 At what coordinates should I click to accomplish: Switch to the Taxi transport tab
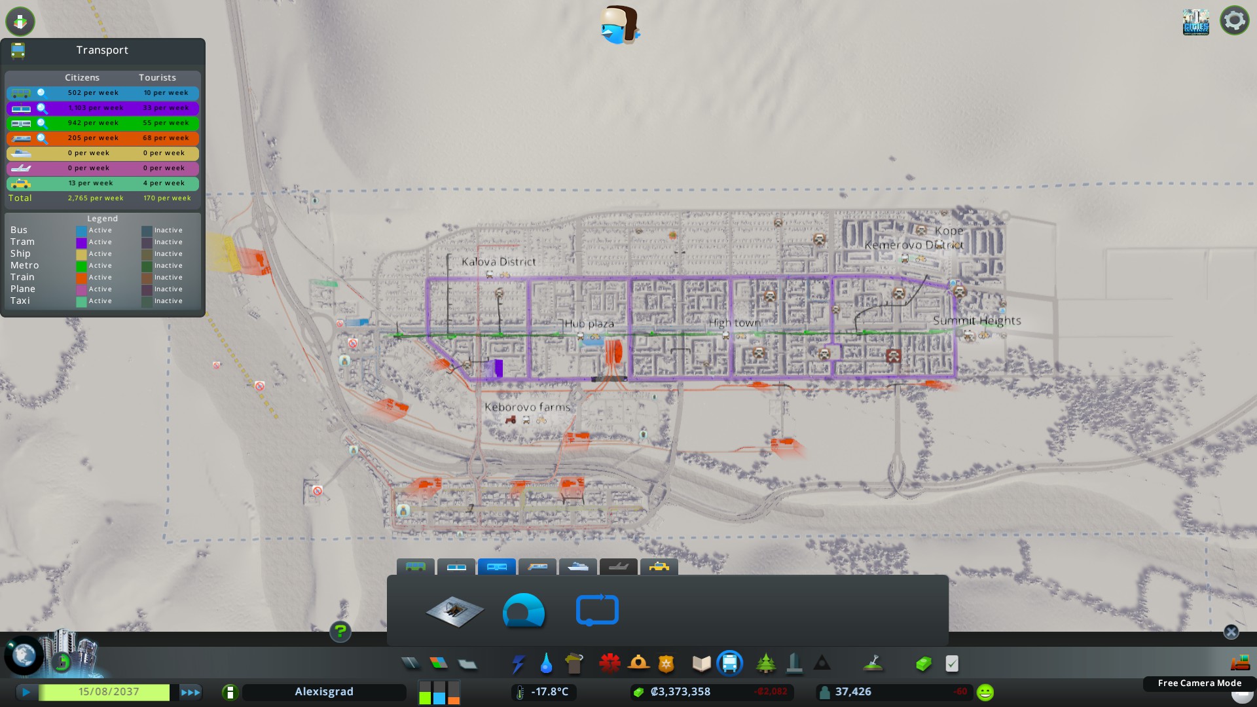point(659,567)
